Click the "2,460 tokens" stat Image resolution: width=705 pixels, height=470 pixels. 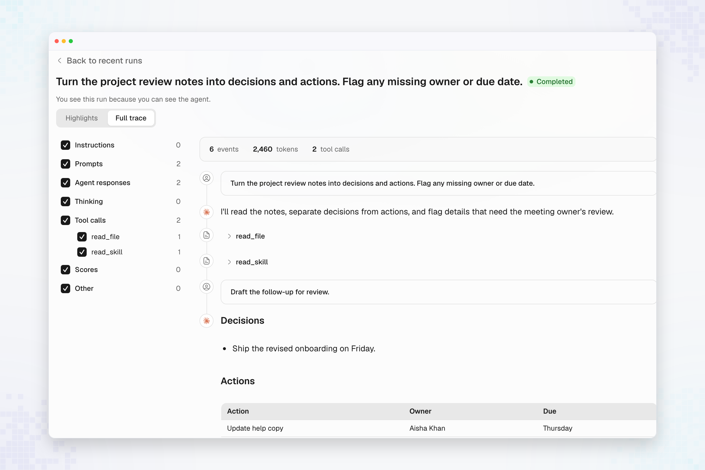(275, 149)
